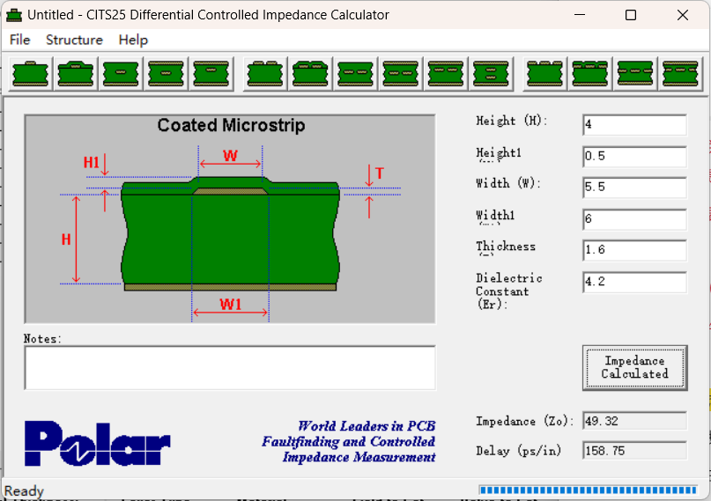Click the 'Height (H):' label

pos(512,121)
